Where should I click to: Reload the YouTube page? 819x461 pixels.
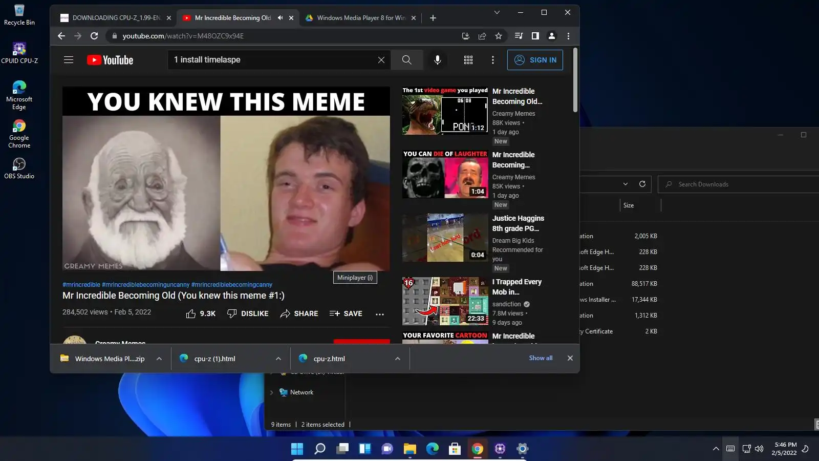coord(94,36)
